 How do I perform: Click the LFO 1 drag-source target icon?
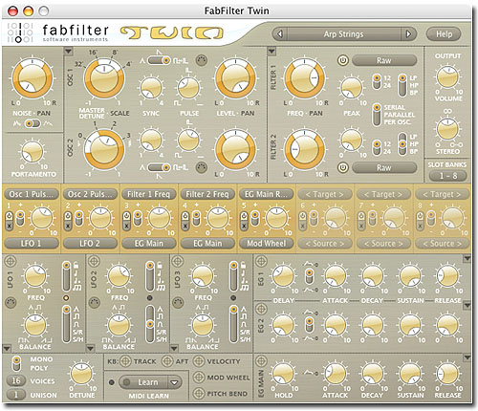11,261
